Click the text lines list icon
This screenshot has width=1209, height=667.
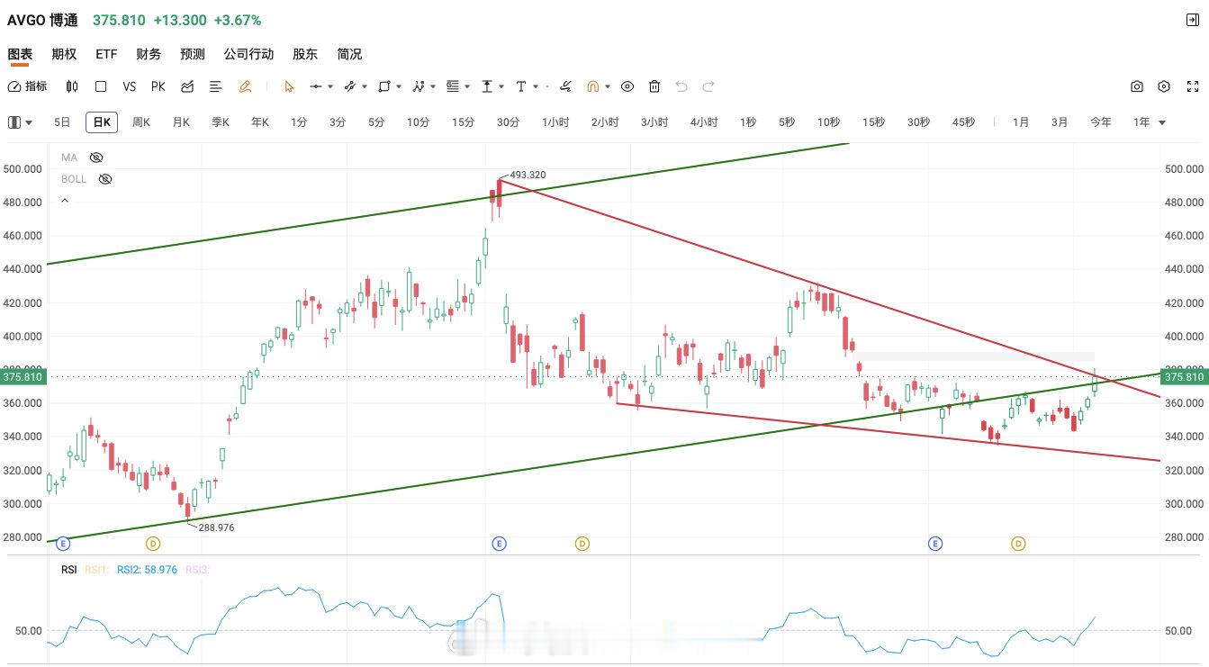point(216,86)
